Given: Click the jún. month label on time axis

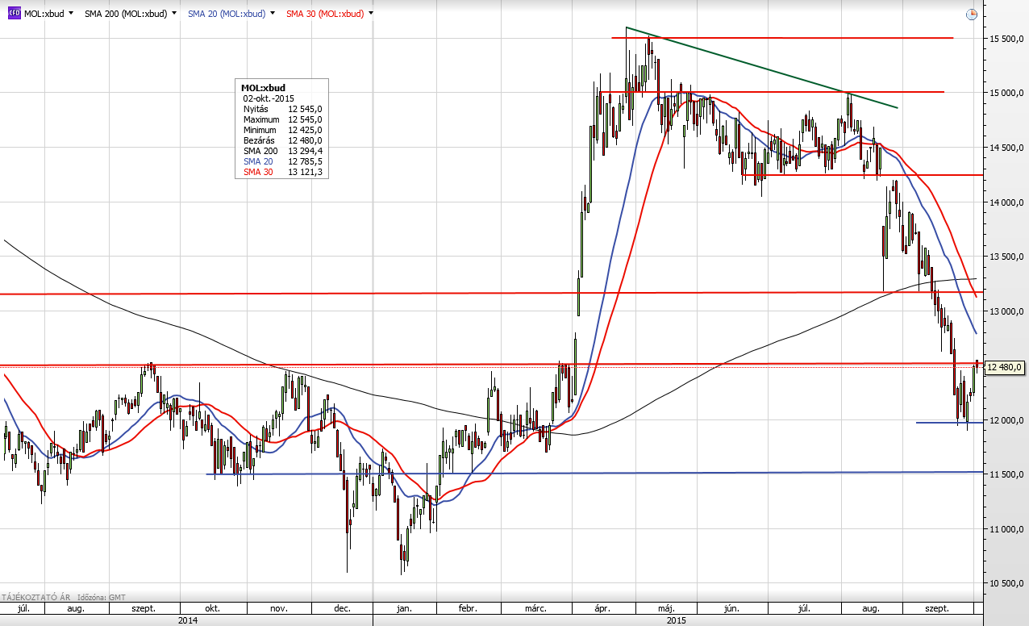Looking at the screenshot, I should point(733,609).
